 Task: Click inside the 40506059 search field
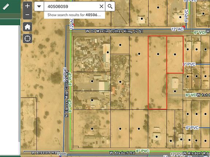tap(72, 7)
